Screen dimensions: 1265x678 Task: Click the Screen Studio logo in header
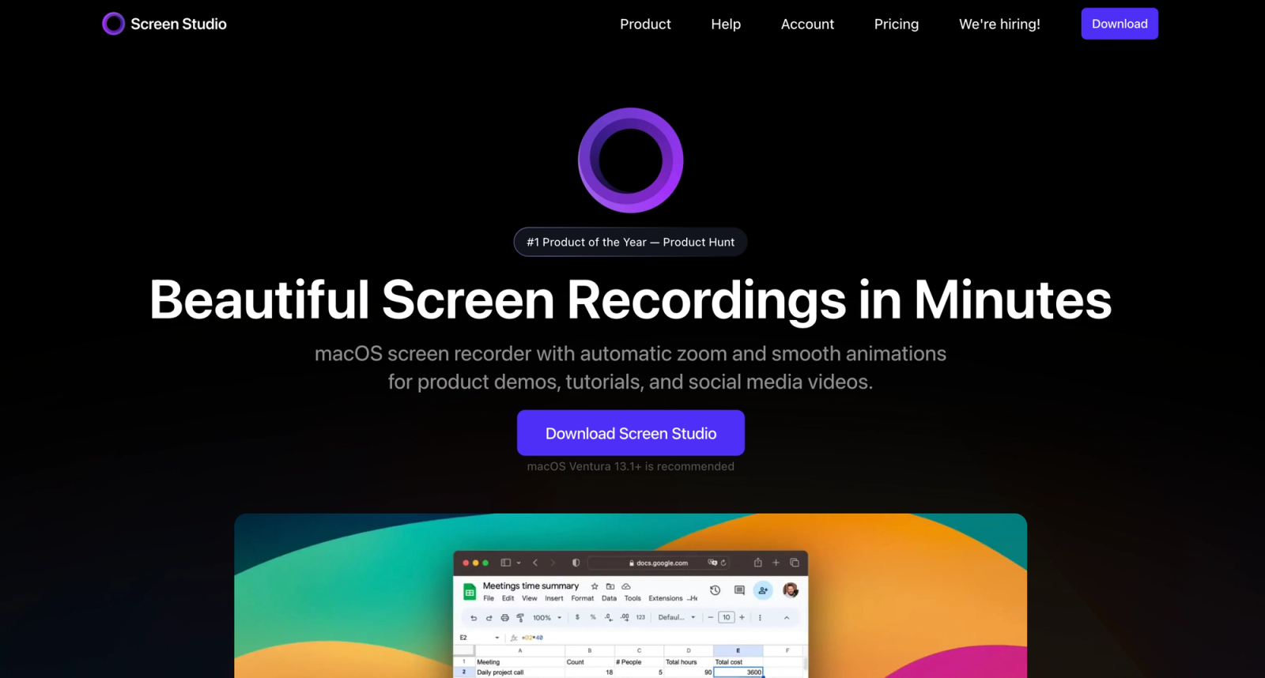(164, 24)
